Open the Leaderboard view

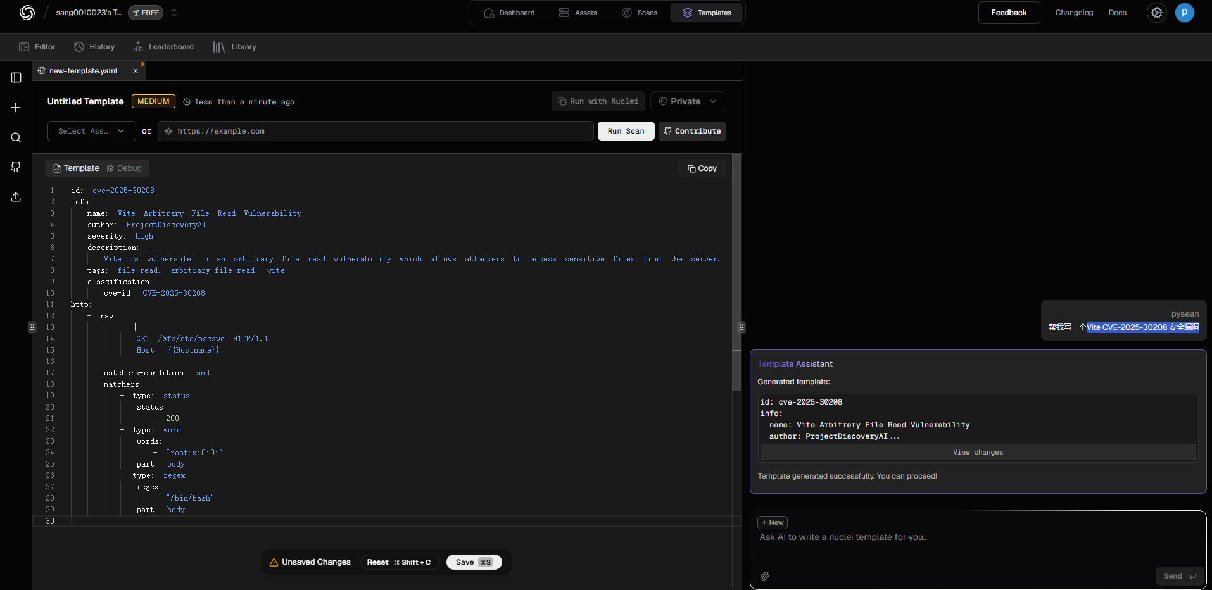(163, 47)
